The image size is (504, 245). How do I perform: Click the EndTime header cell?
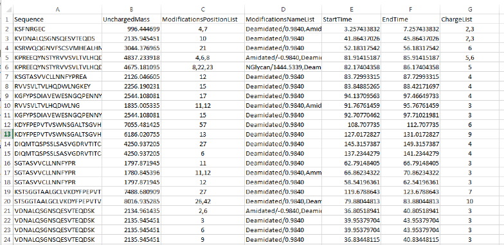(410, 19)
